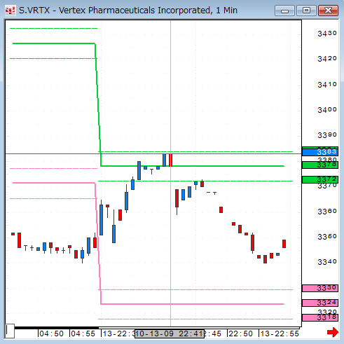The image size is (344, 344).
Task: Select the green 3378 price marker
Action: pos(319,165)
